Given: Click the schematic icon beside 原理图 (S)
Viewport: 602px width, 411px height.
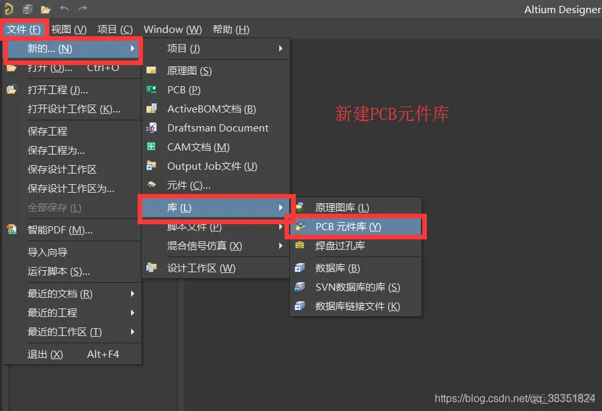Looking at the screenshot, I should 151,70.
